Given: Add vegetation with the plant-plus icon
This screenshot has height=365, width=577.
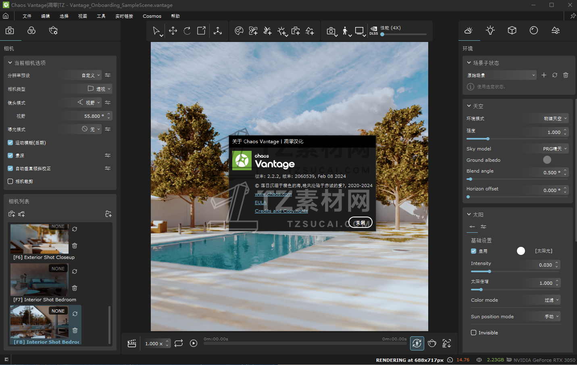Looking at the screenshot, I should (x=253, y=31).
